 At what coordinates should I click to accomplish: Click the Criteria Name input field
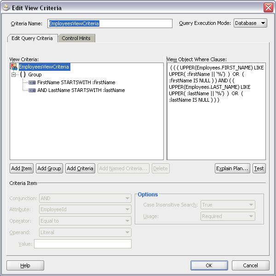coord(110,23)
